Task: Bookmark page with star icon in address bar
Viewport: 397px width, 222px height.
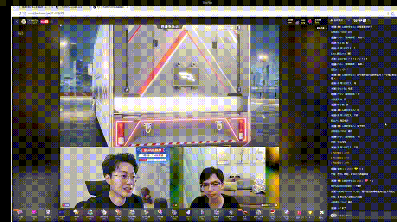Action: [x=392, y=13]
